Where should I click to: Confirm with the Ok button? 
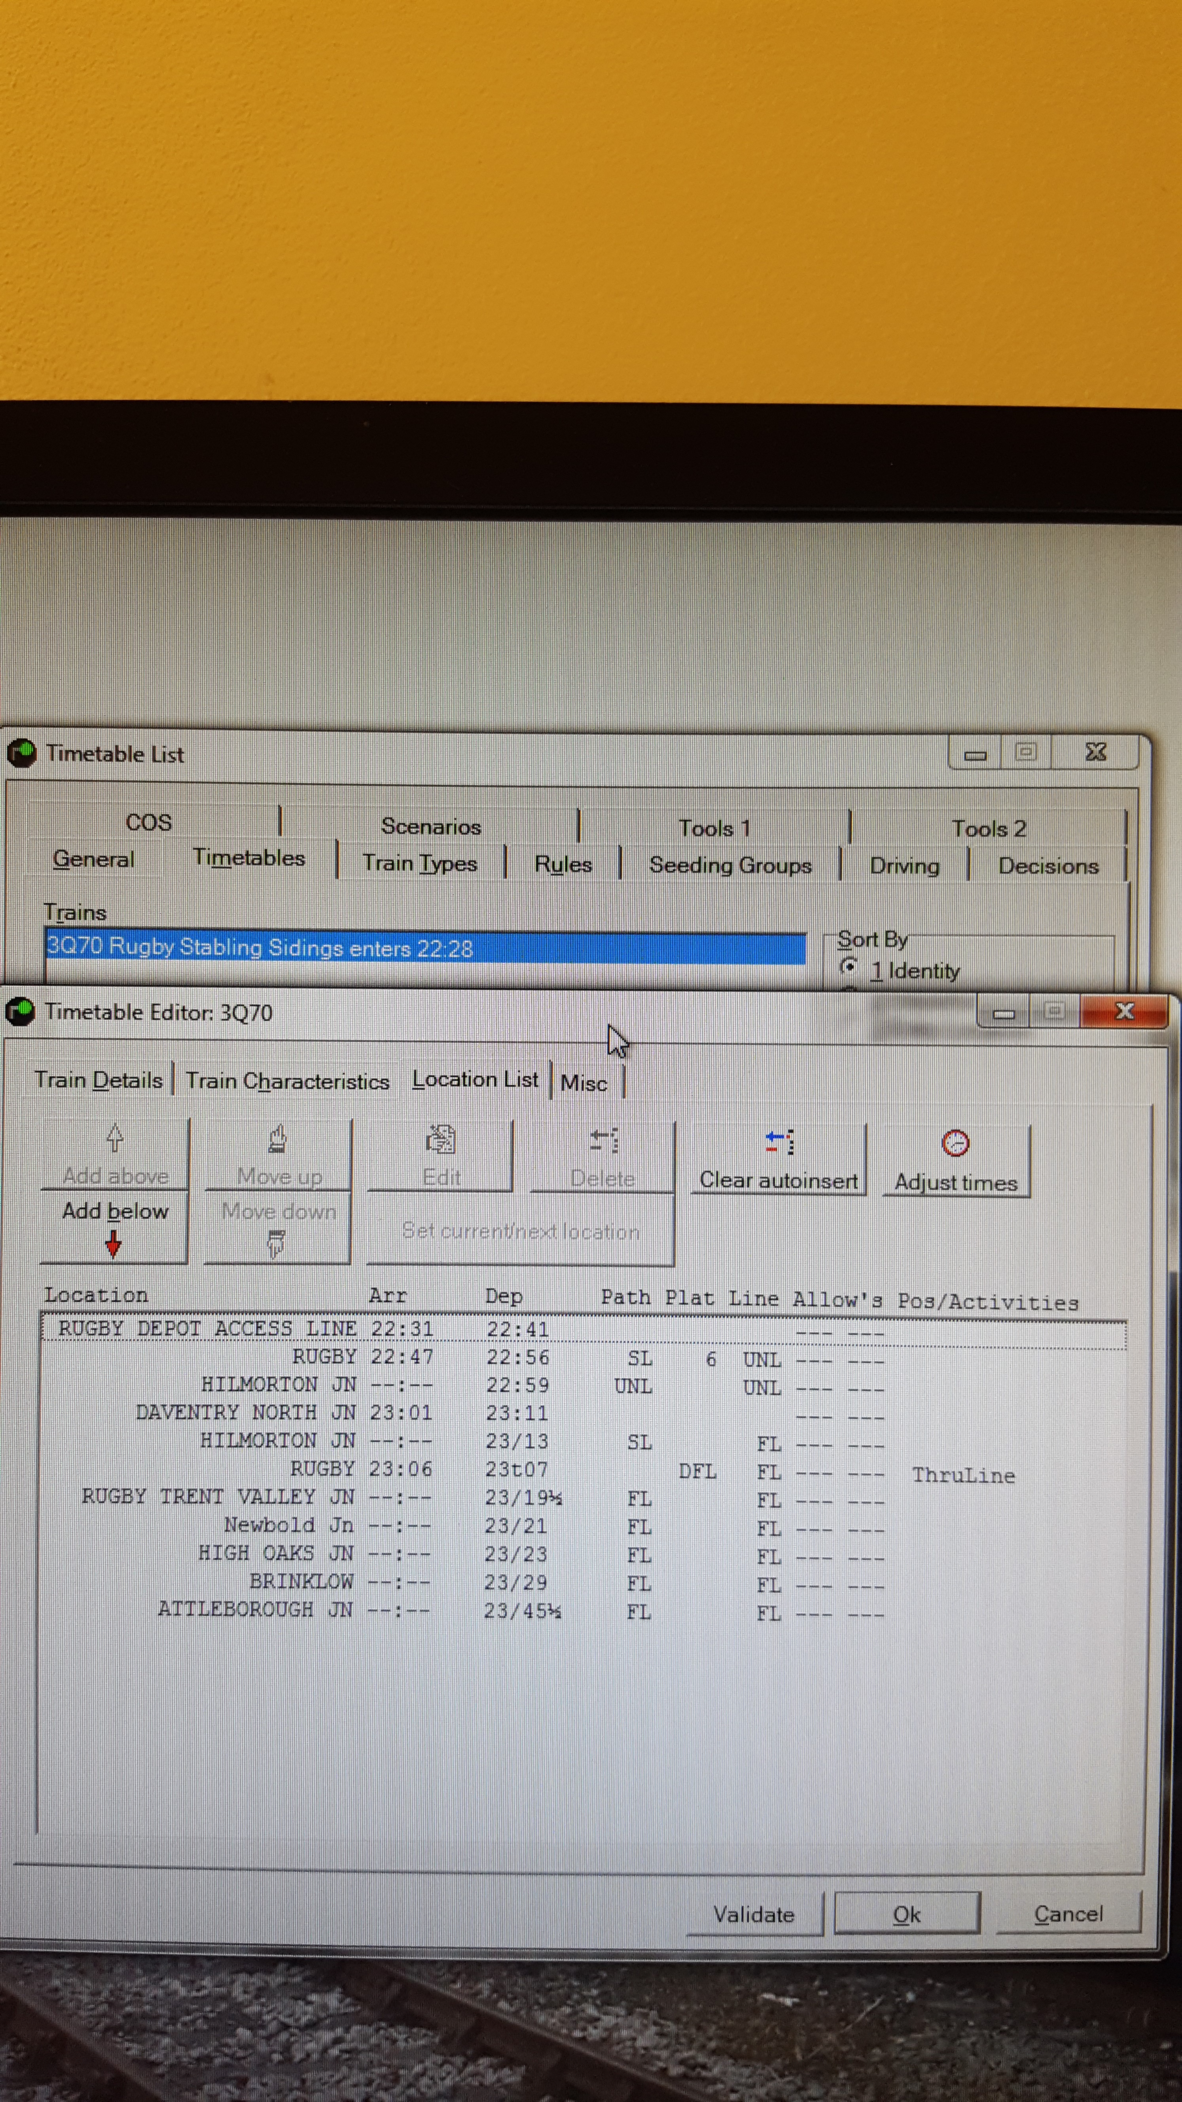pos(906,1914)
